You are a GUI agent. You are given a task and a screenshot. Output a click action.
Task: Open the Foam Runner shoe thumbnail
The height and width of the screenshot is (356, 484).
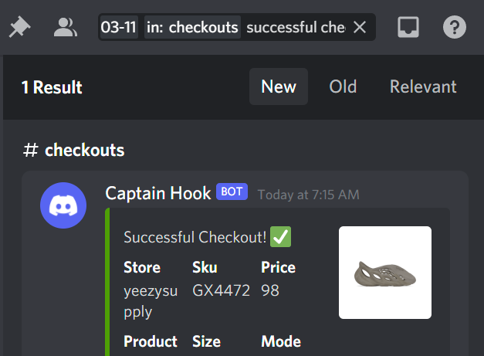pyautogui.click(x=385, y=273)
